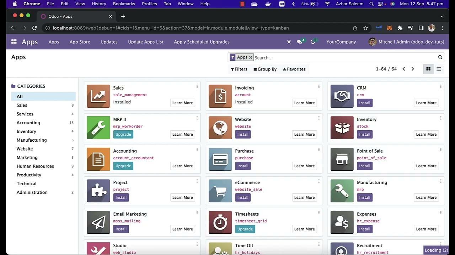The width and height of the screenshot is (455, 255).
Task: Open the YourCompany switcher
Action: (341, 42)
